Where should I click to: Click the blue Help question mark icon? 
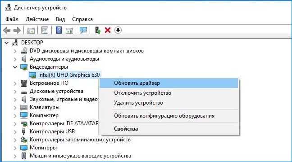pos(59,30)
